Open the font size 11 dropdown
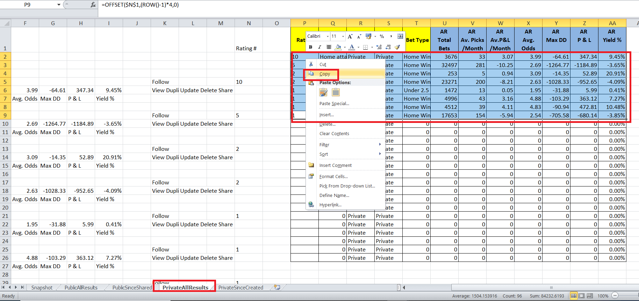The height and width of the screenshot is (301, 639). 343,36
